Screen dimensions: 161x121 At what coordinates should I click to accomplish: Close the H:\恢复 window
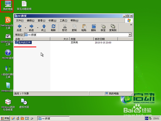click(131, 16)
